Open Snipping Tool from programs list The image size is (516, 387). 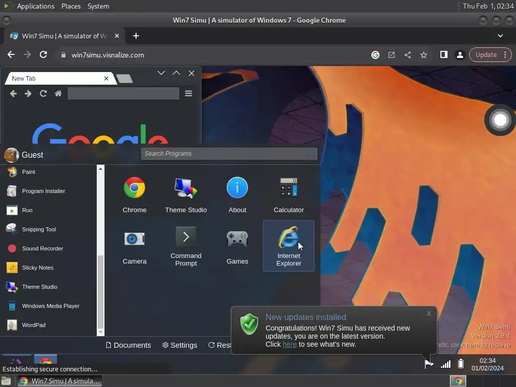[49, 229]
